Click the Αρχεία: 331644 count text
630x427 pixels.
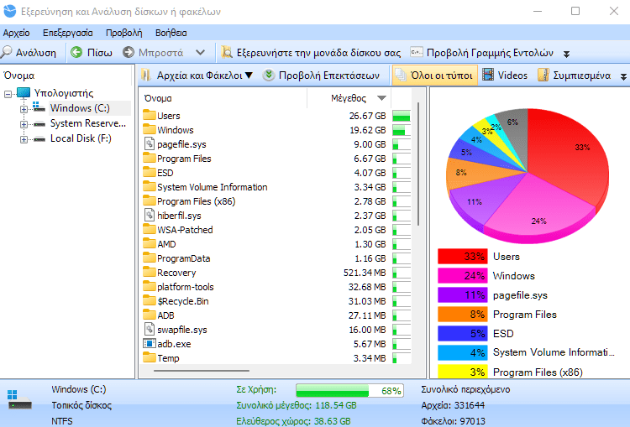pos(453,405)
